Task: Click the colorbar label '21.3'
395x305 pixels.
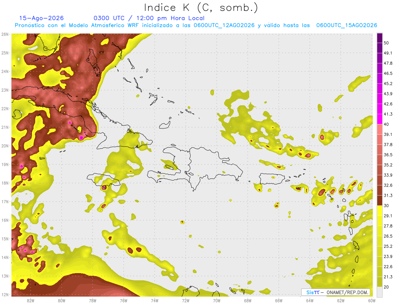Action: tap(388, 277)
